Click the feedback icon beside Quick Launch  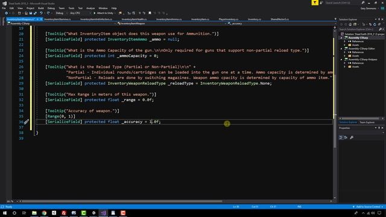[321, 2]
